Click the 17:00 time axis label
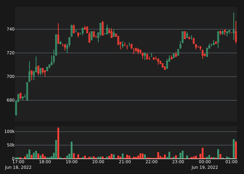The height and width of the screenshot is (174, 244). click(18, 162)
